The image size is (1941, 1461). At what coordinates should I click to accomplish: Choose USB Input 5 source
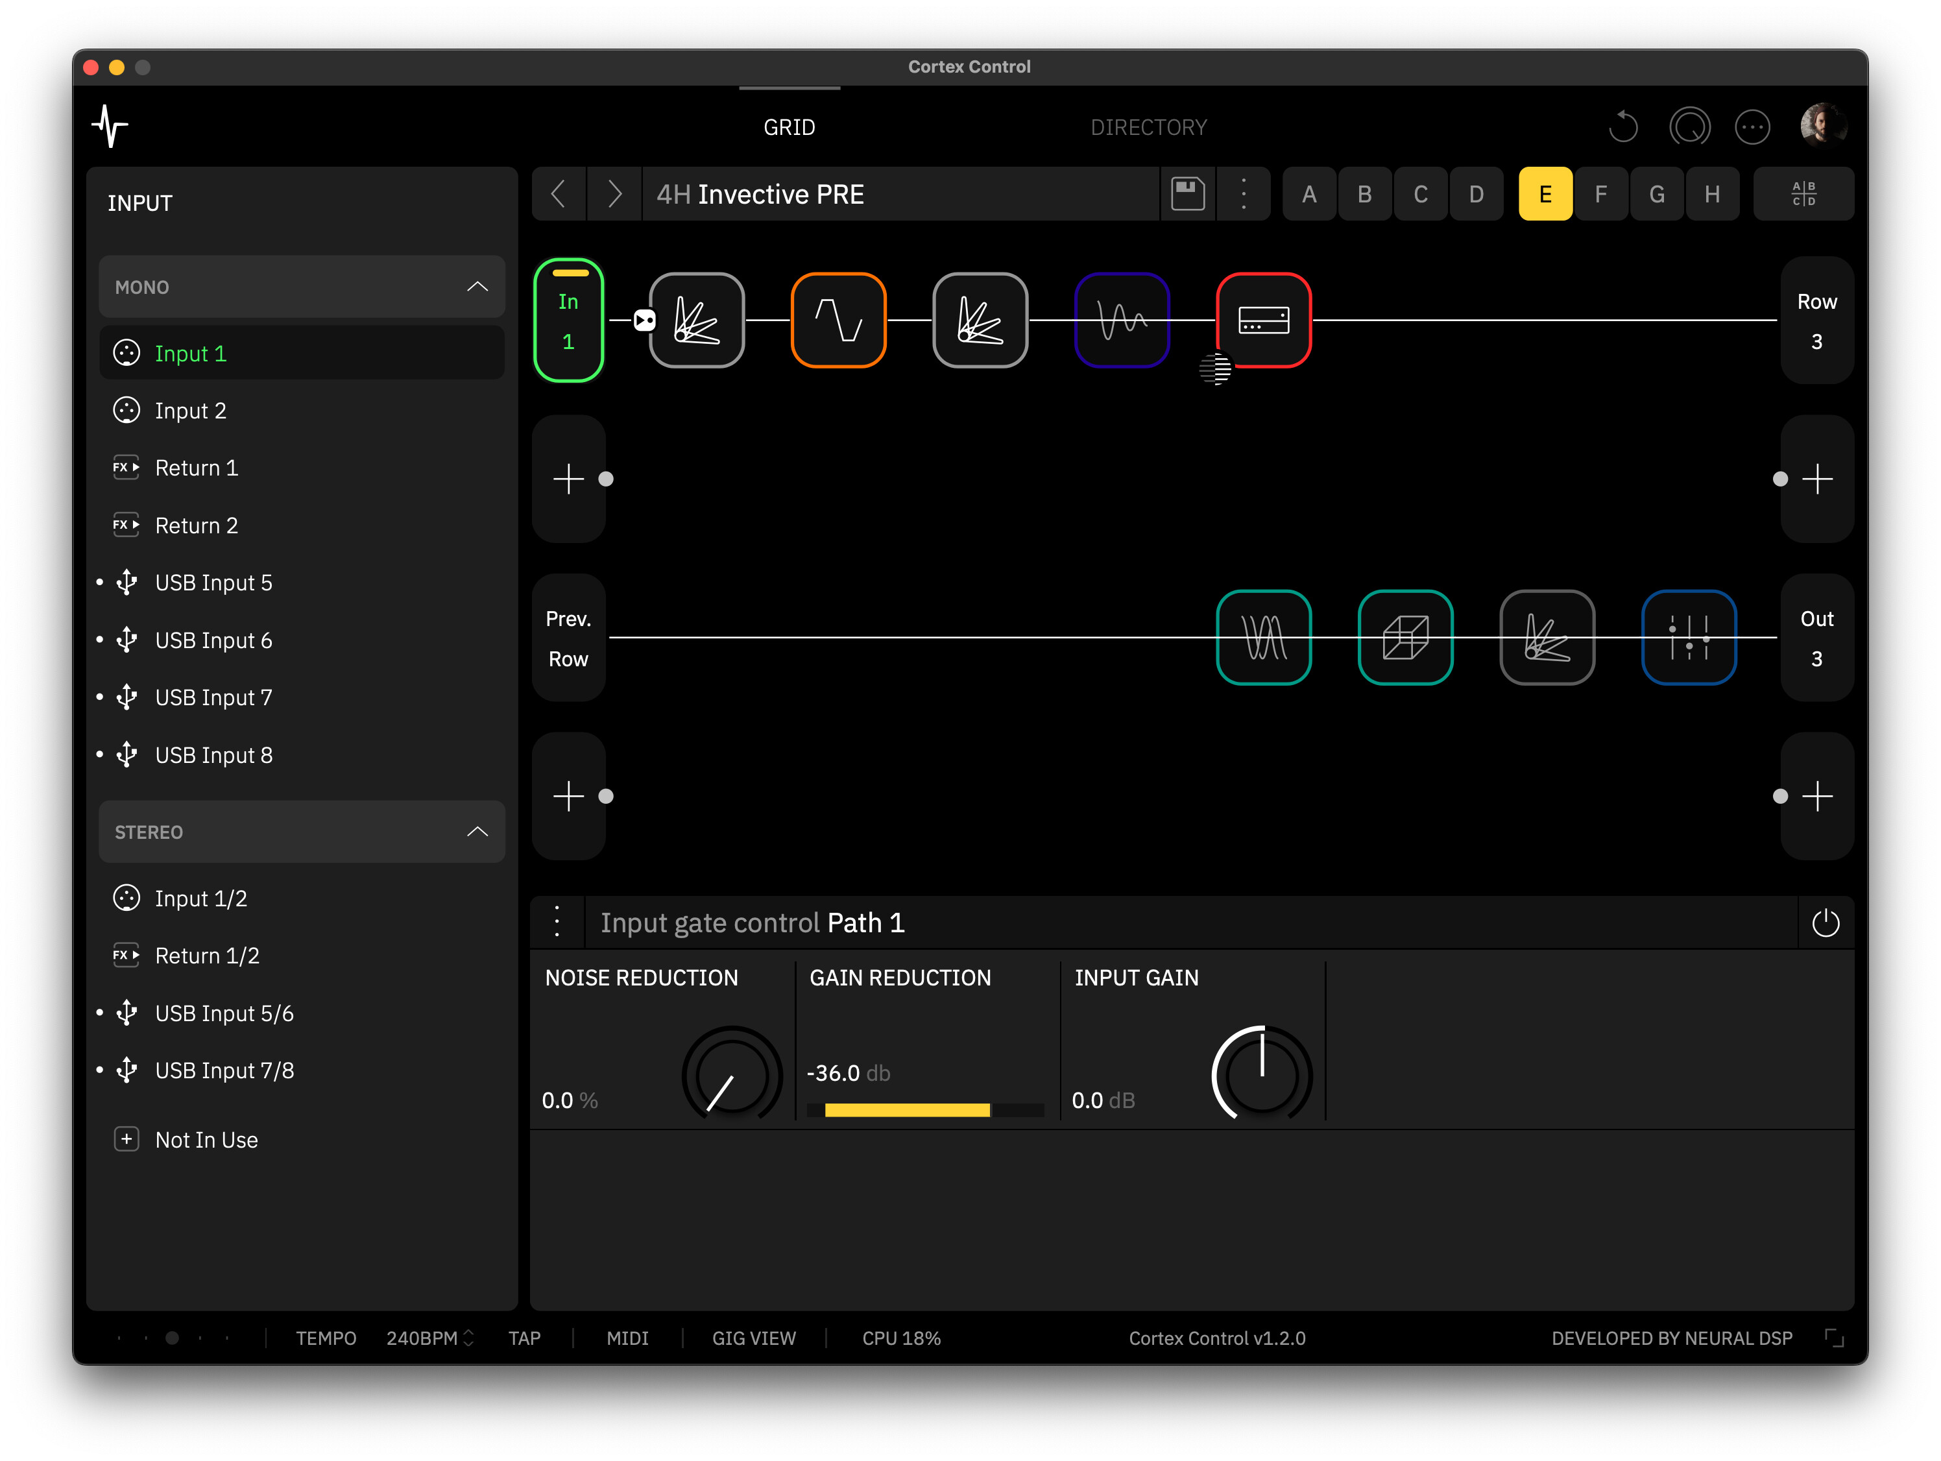tap(302, 583)
